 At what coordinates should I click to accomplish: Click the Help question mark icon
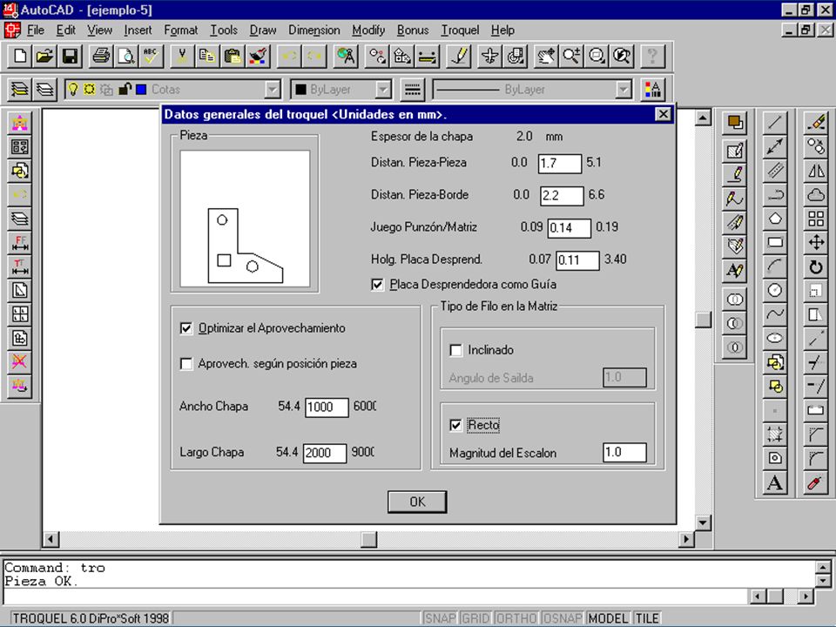click(x=652, y=56)
